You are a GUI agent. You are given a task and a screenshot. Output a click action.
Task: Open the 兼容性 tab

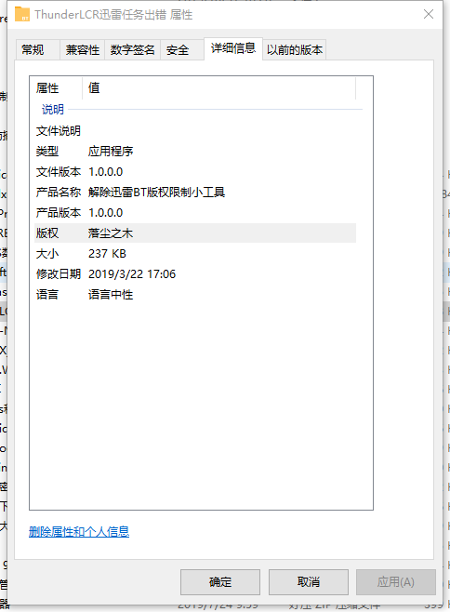tap(83, 50)
